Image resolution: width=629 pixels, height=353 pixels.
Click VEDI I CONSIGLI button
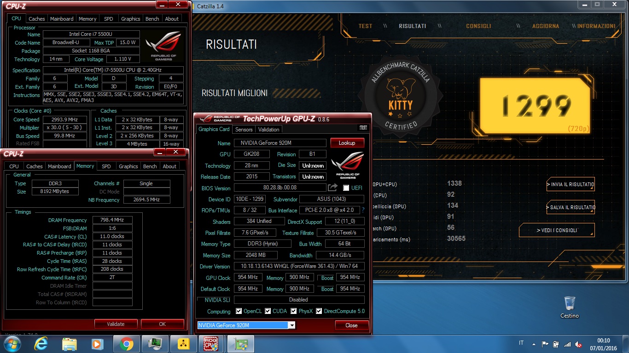point(557,230)
